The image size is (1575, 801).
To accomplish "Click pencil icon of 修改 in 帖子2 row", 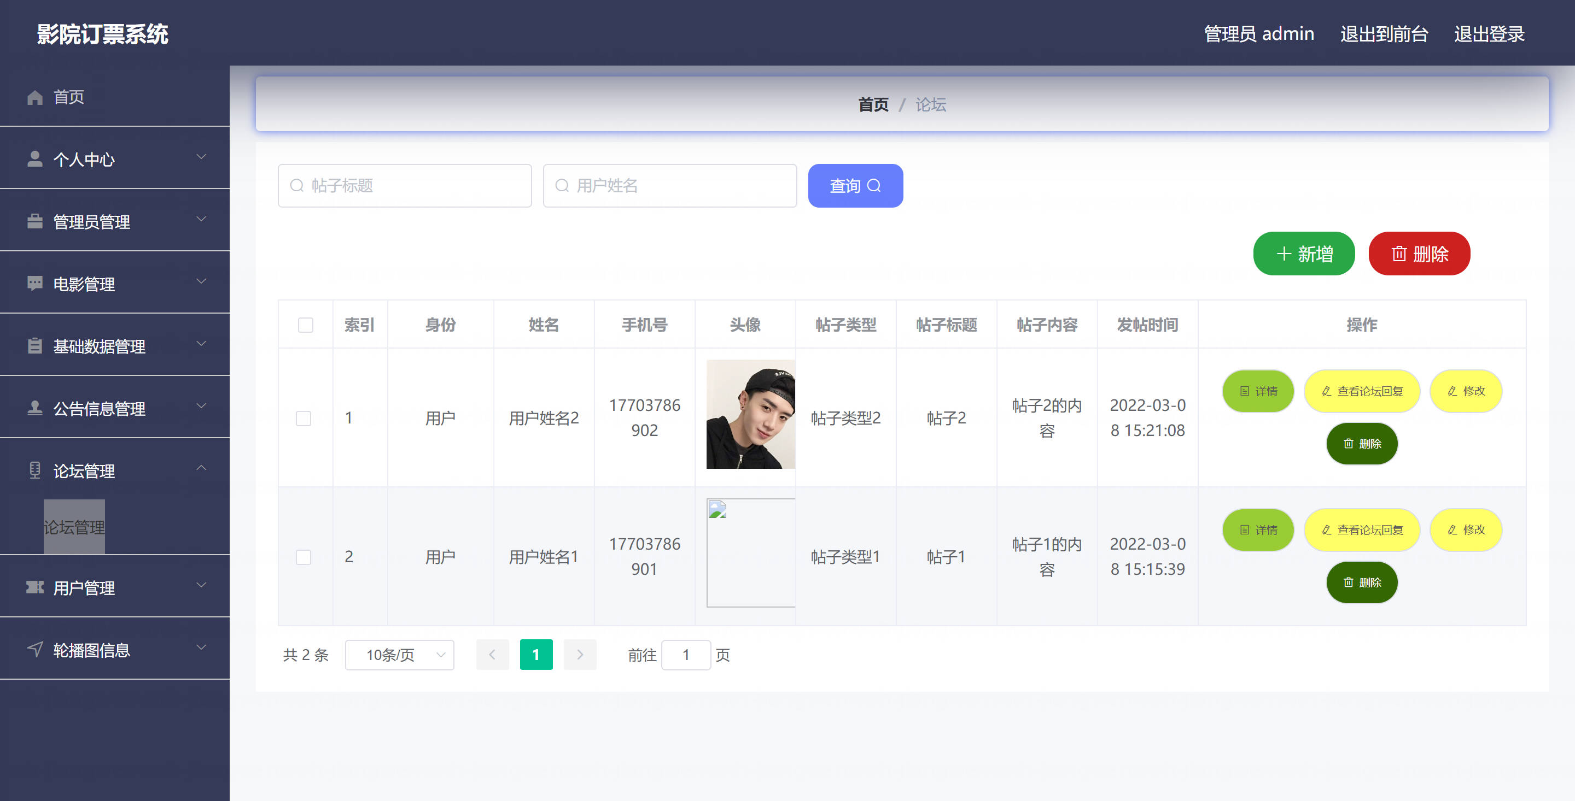I will point(1452,391).
